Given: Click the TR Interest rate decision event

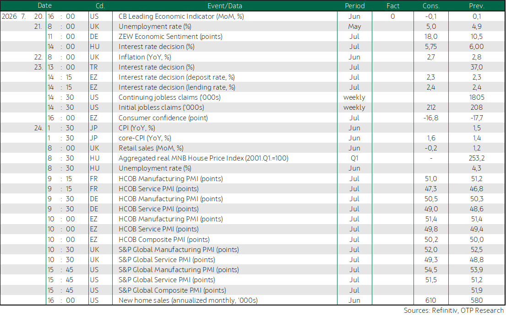Looking at the screenshot, I should [x=157, y=67].
